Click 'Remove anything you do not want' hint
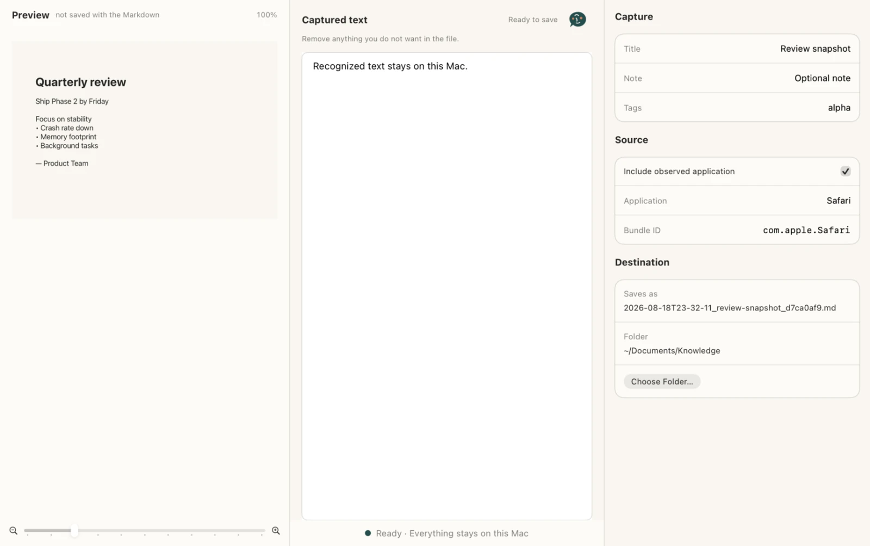 (380, 39)
